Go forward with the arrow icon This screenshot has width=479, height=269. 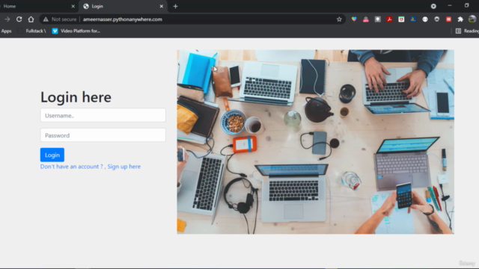point(7,19)
